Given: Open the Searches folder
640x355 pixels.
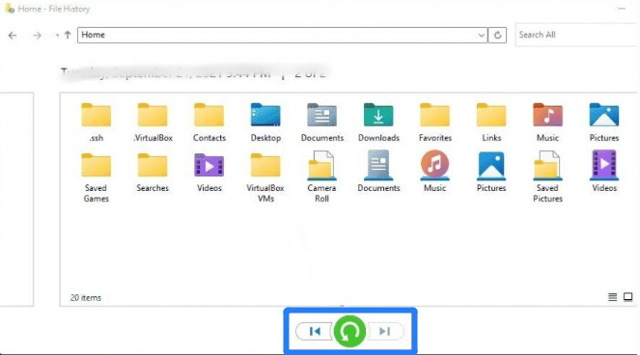Looking at the screenshot, I should point(153,173).
